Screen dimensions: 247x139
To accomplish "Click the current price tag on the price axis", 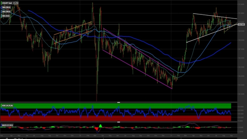I will point(241,25).
